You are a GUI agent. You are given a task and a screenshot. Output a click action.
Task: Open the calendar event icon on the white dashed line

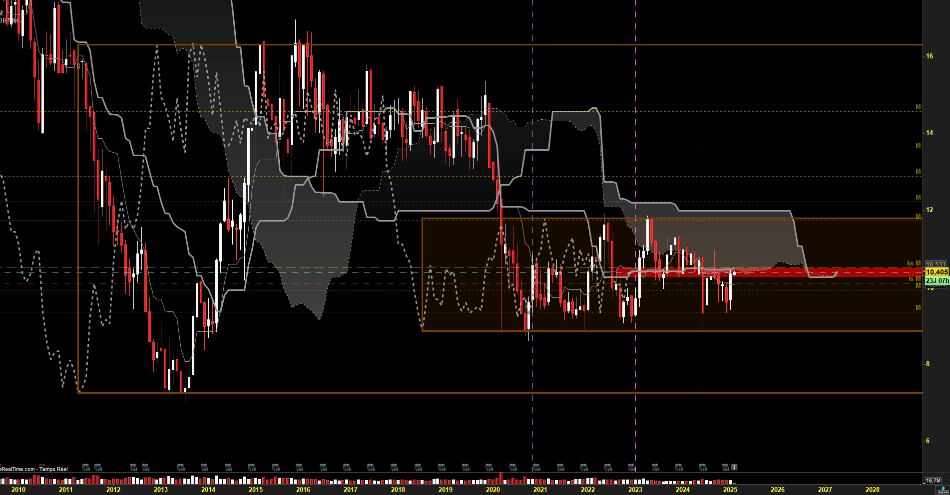(703, 467)
